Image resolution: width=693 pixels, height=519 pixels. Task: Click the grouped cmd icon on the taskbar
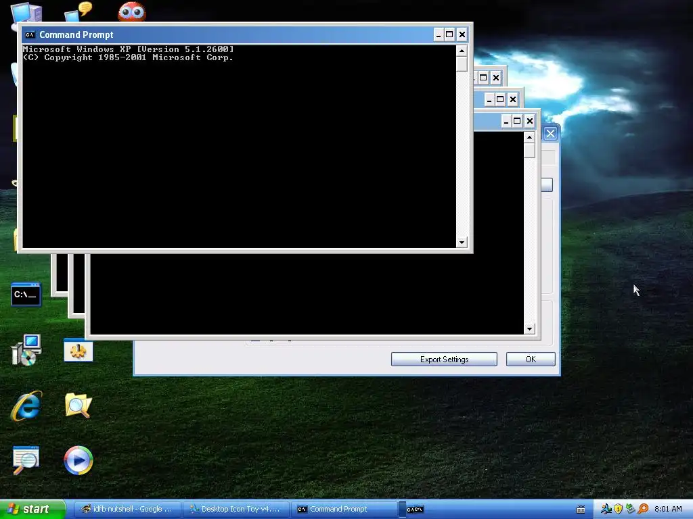415,510
